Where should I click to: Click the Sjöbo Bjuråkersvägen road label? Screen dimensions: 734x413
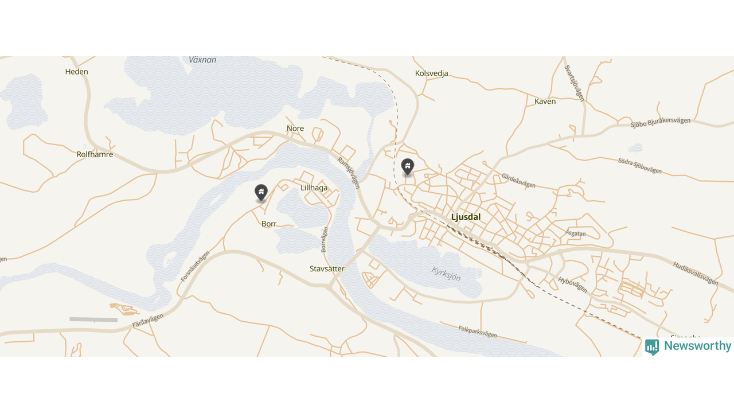click(x=661, y=122)
